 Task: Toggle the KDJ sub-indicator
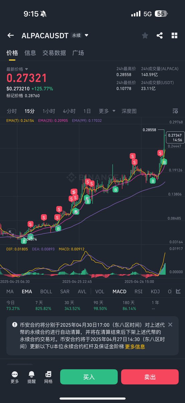pos(155,292)
